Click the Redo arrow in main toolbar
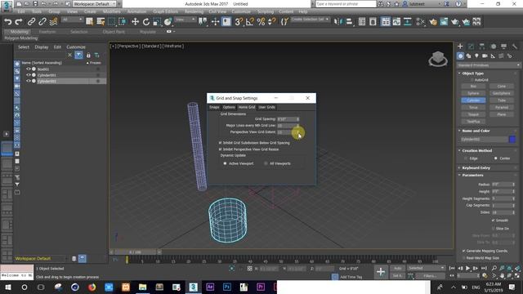The image size is (523, 294). pos(19,22)
